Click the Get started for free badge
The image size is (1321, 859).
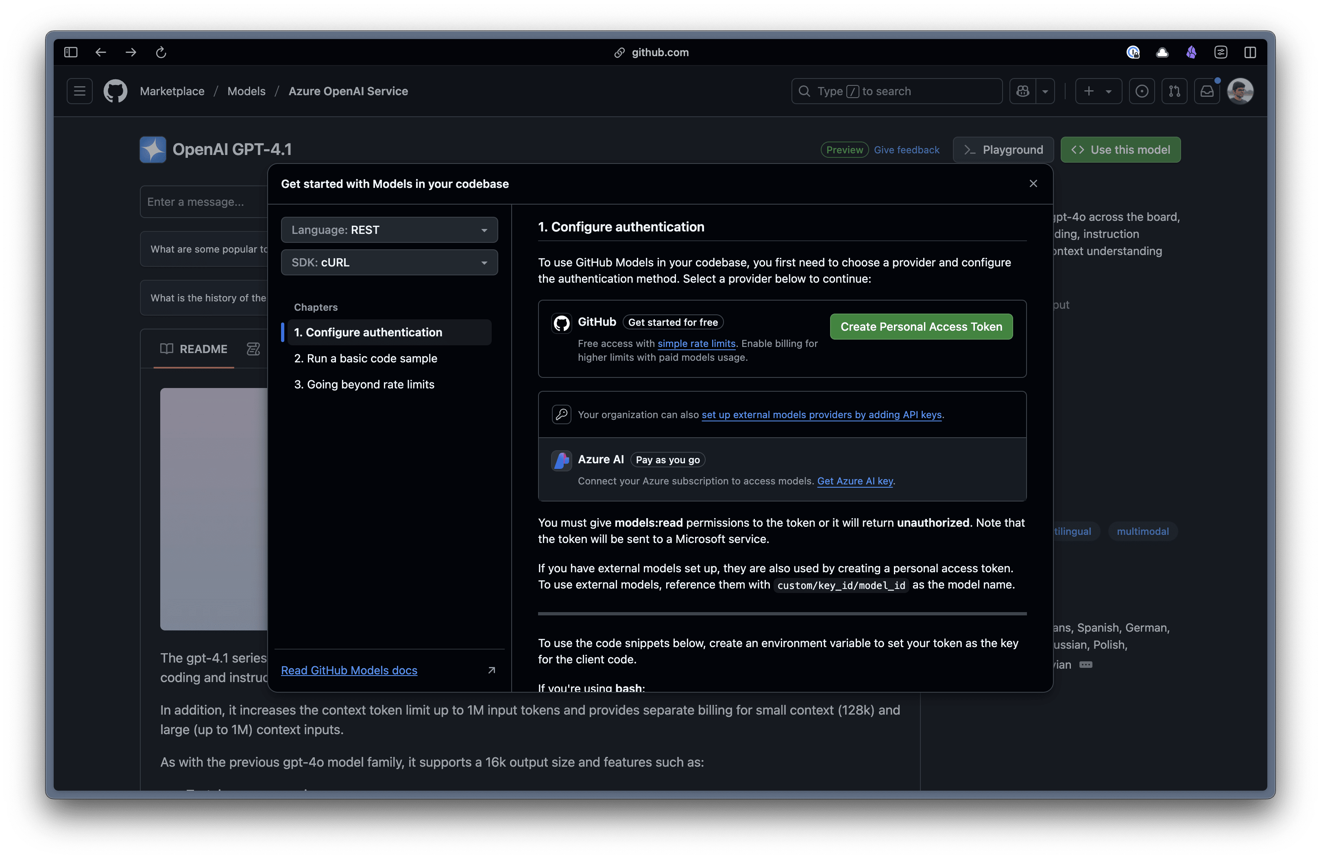[673, 323]
